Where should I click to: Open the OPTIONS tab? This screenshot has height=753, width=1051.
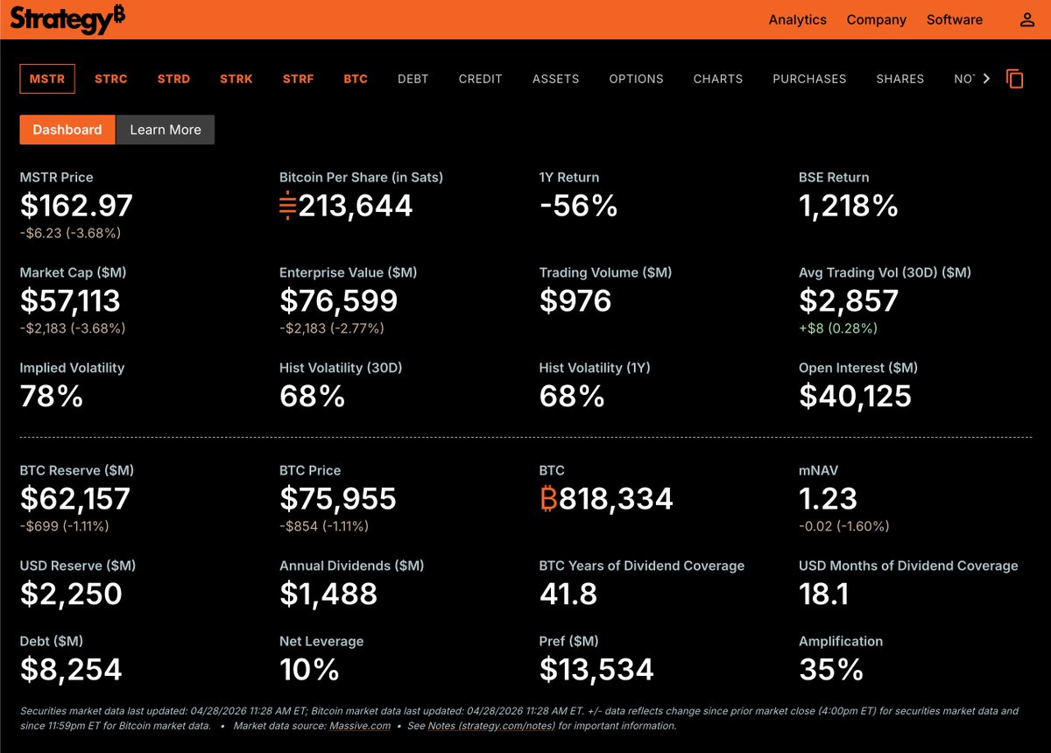pos(637,79)
